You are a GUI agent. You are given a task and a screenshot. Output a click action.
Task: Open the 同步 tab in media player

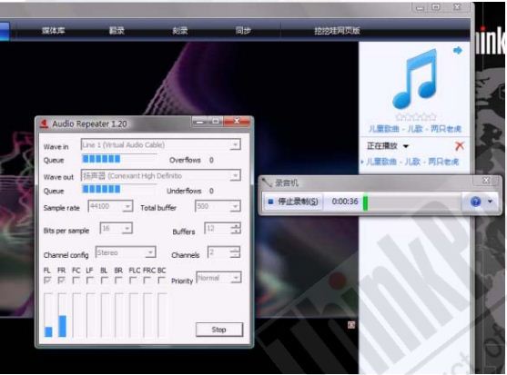(243, 31)
